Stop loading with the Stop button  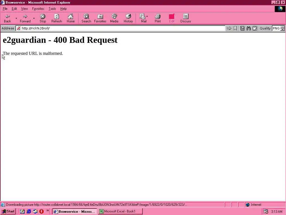(43, 18)
